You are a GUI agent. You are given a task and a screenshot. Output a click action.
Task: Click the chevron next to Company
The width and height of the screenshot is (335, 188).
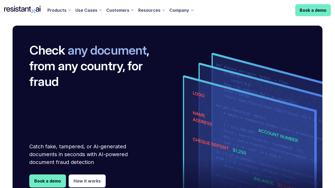(x=192, y=10)
